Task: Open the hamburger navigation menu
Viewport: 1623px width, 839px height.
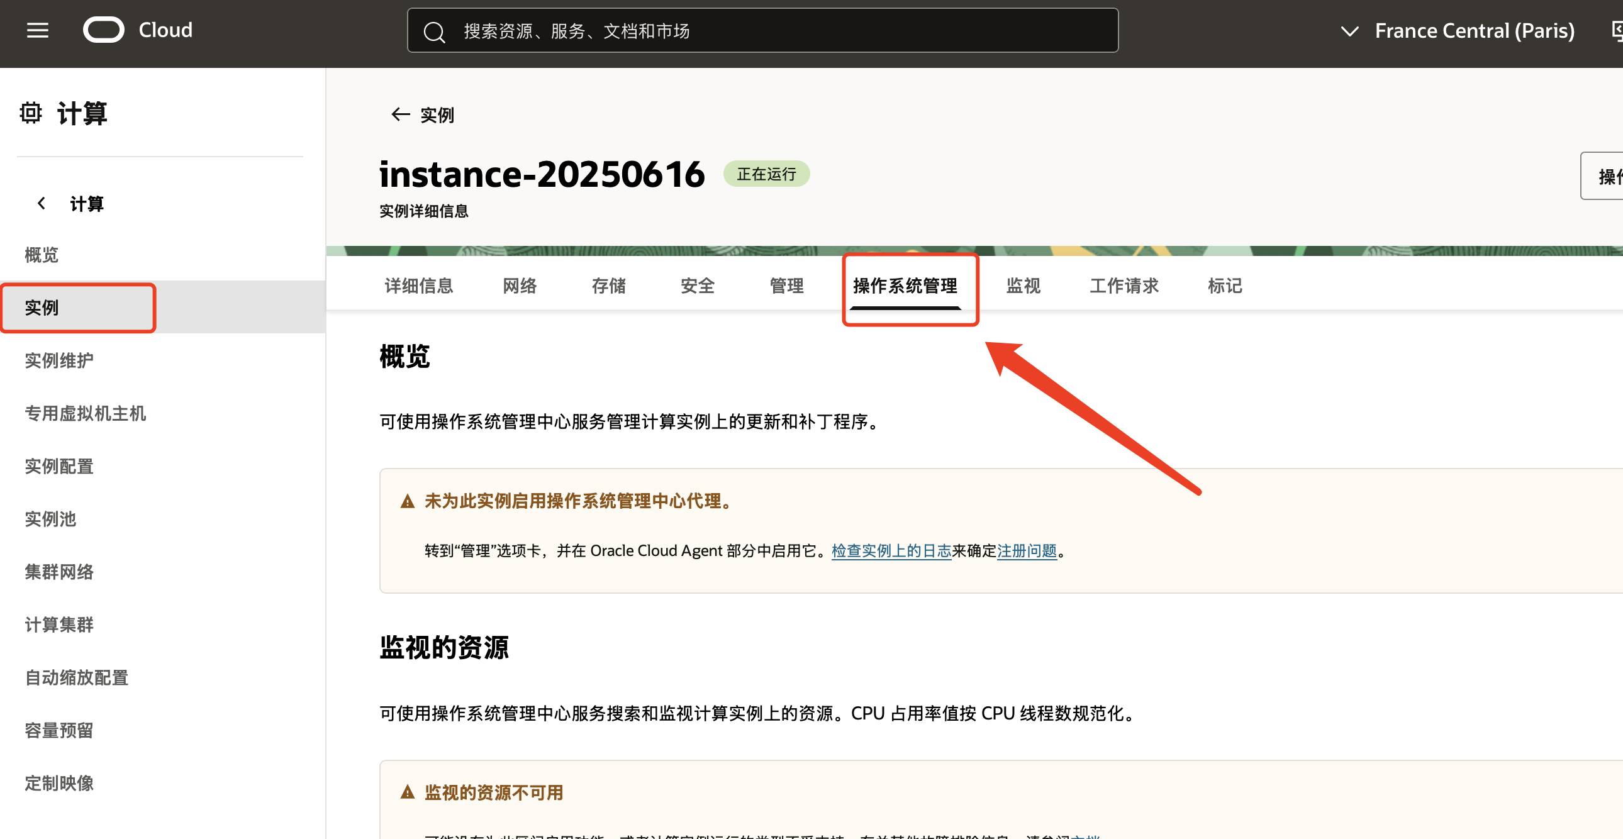Action: (x=37, y=30)
